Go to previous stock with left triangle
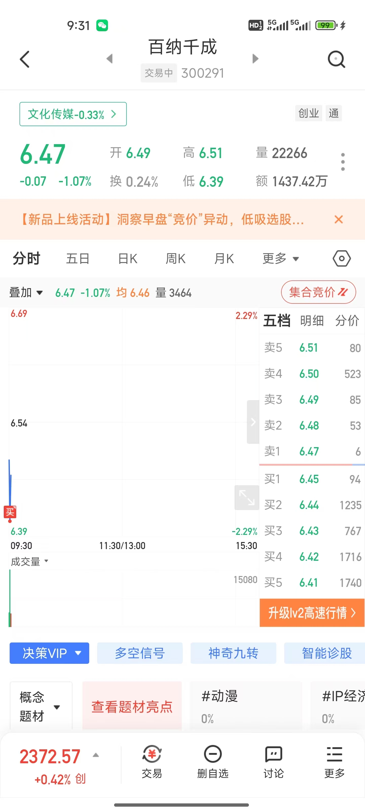This screenshot has height=812, width=365. [x=109, y=59]
